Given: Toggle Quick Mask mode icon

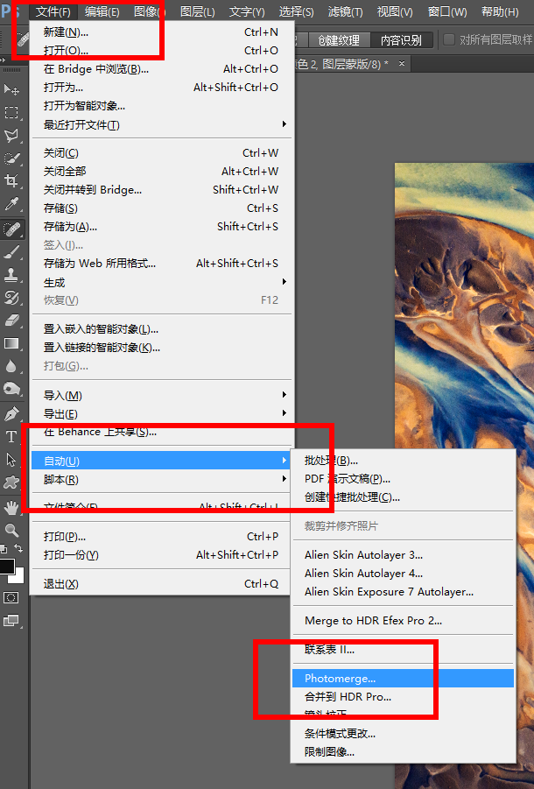Looking at the screenshot, I should click(x=11, y=597).
